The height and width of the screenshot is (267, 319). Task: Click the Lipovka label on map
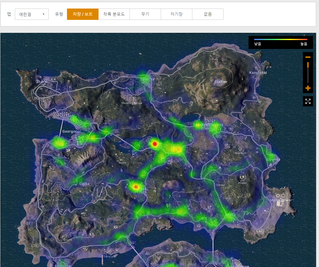point(274,159)
